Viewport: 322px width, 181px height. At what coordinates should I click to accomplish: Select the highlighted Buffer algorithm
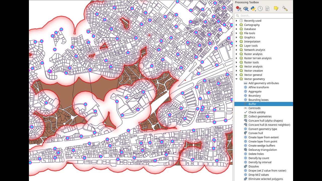coord(264,104)
